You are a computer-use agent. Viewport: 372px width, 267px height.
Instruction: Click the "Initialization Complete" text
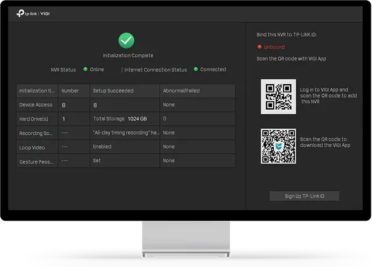click(x=128, y=56)
